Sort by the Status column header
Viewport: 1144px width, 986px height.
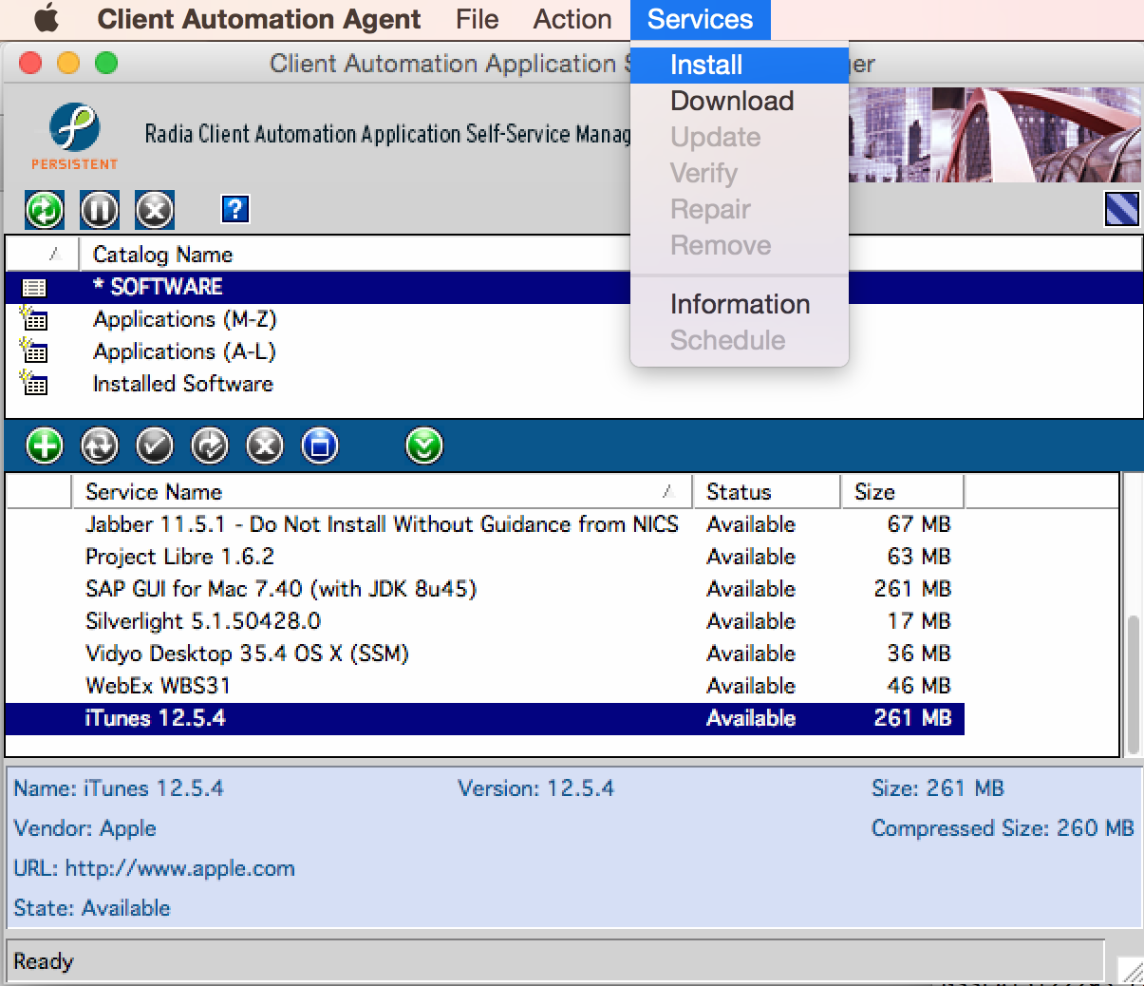pos(767,492)
